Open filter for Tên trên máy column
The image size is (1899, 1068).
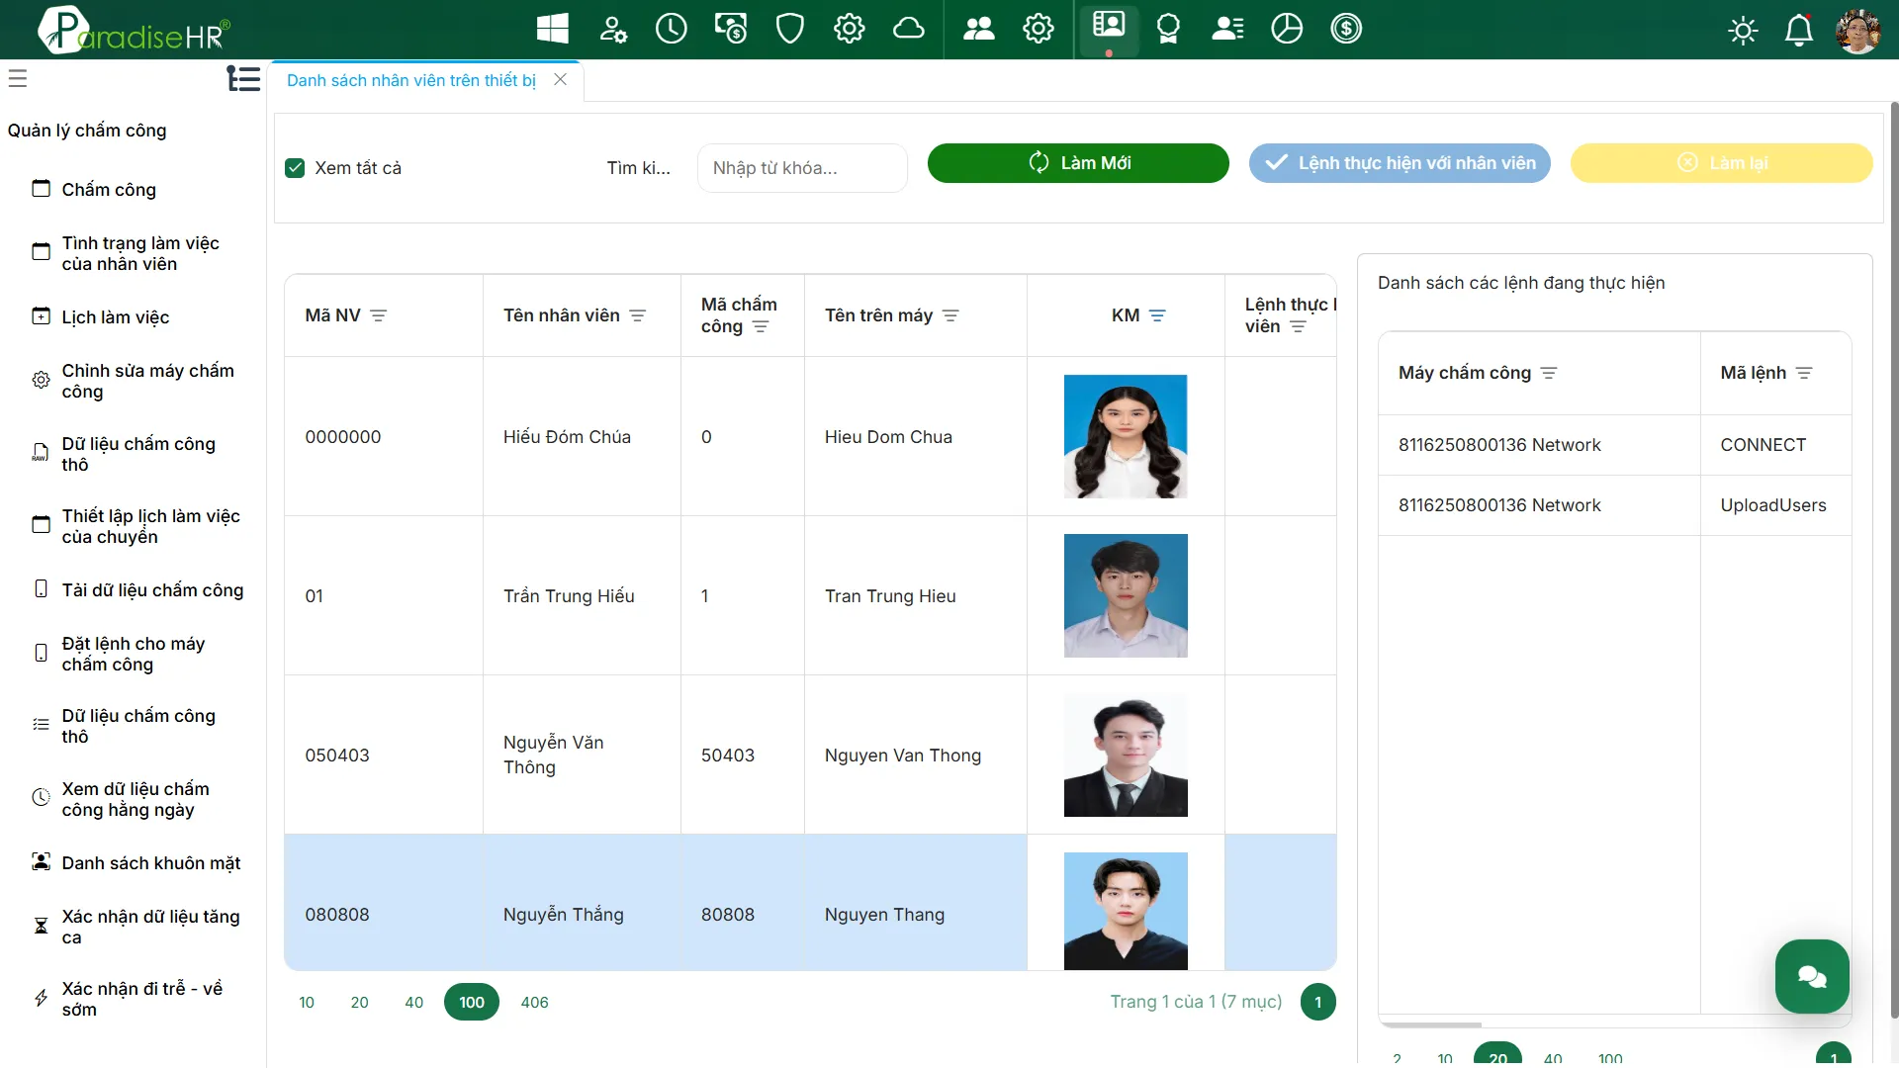(950, 315)
